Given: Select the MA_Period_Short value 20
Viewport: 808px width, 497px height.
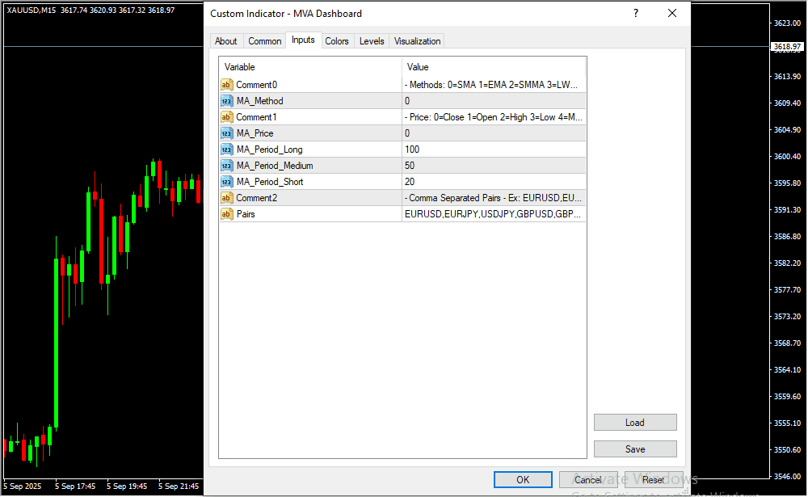Looking at the screenshot, I should [x=494, y=182].
